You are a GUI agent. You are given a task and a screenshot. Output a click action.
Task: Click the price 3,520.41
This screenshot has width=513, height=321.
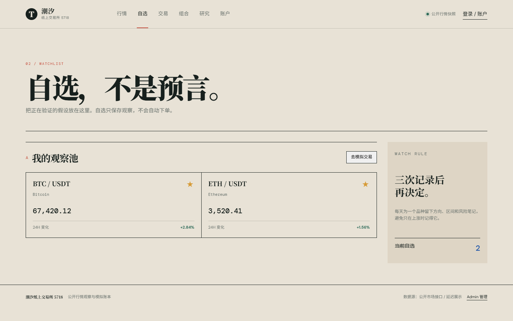(x=225, y=211)
